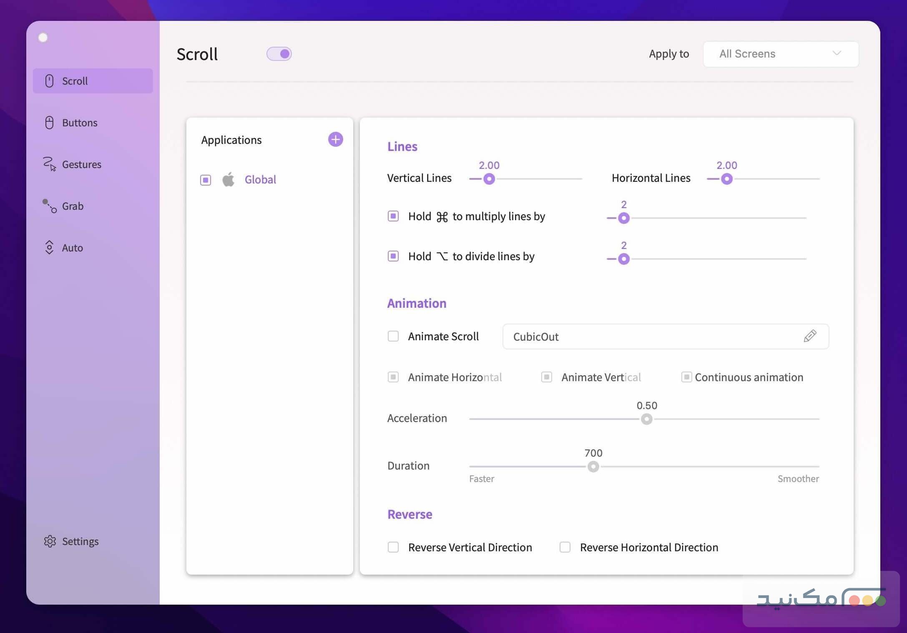Viewport: 907px width, 633px height.
Task: Open the Settings panel
Action: point(80,541)
